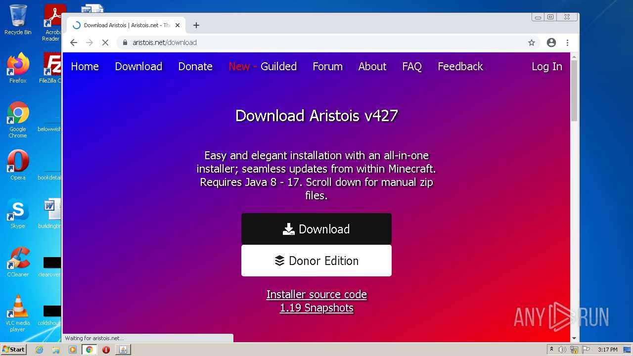Open Internet Explorer from the taskbar

pyautogui.click(x=39, y=350)
